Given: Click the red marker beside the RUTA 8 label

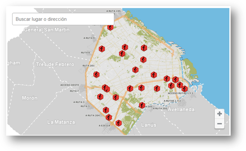Looking at the screenshot, I should click(x=102, y=49).
